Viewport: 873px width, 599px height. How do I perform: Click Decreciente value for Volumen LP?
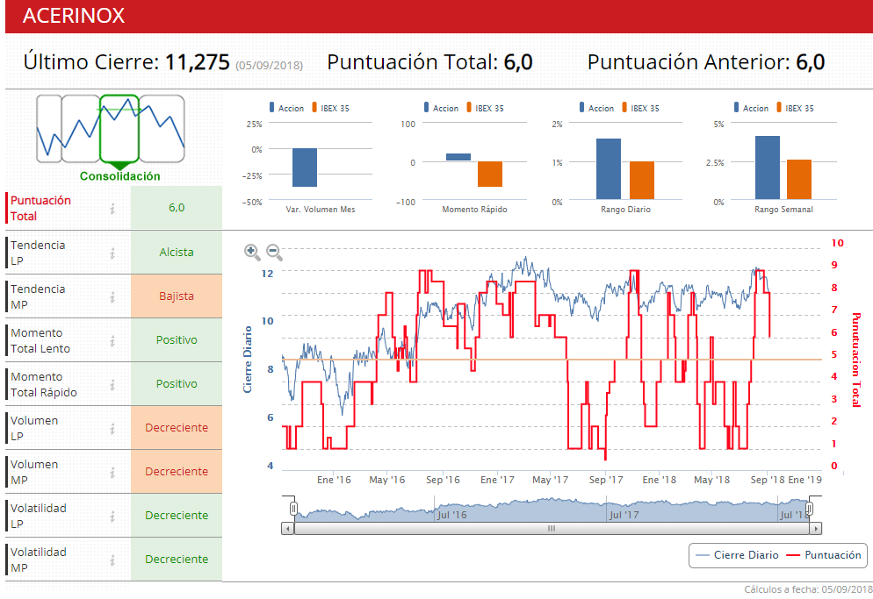[x=177, y=428]
